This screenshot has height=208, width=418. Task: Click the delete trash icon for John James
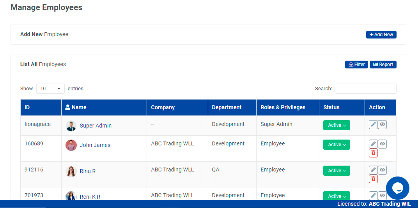coord(373,153)
